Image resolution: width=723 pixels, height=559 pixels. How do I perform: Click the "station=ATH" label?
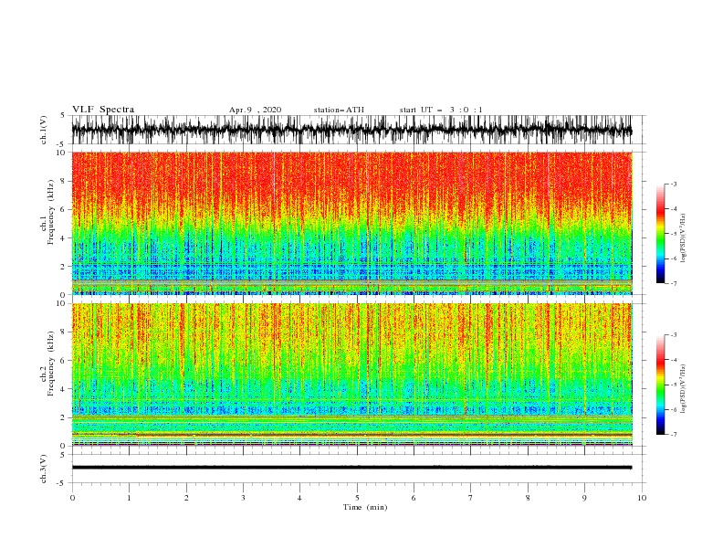(339, 110)
